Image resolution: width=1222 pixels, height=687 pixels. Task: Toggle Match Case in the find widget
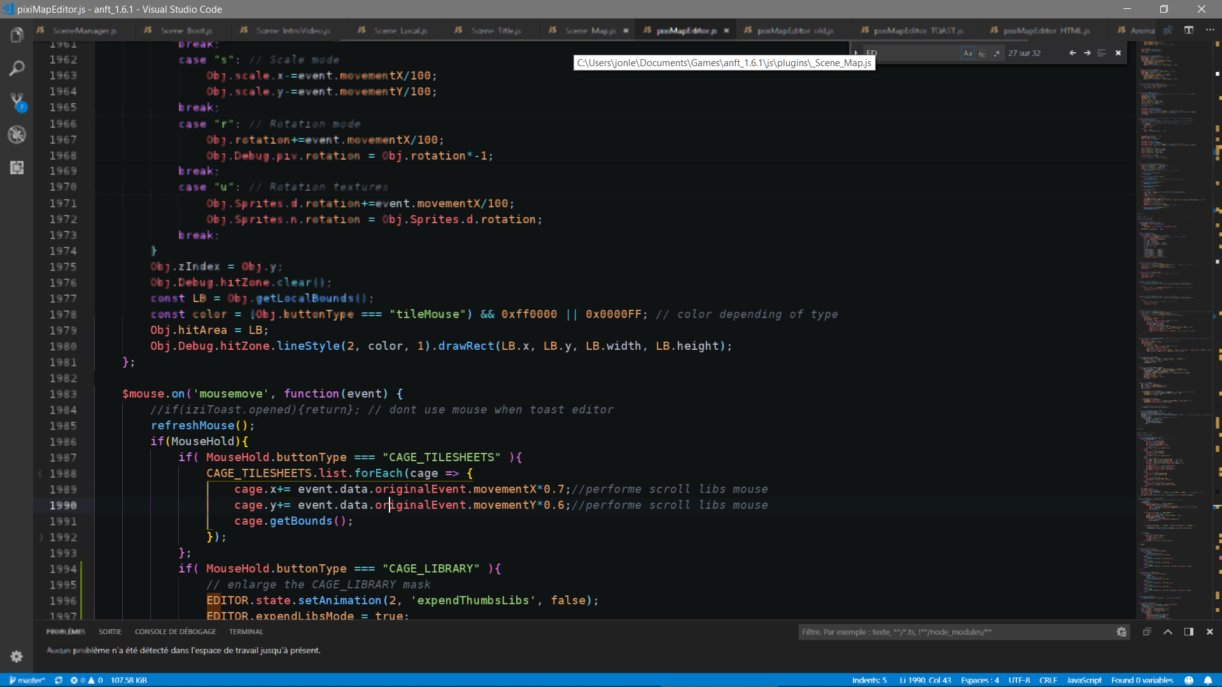[968, 53]
